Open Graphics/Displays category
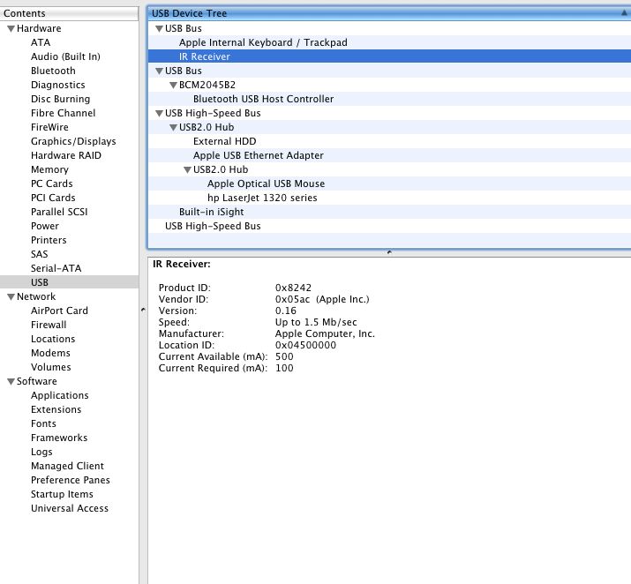Image resolution: width=631 pixels, height=584 pixels. point(73,141)
